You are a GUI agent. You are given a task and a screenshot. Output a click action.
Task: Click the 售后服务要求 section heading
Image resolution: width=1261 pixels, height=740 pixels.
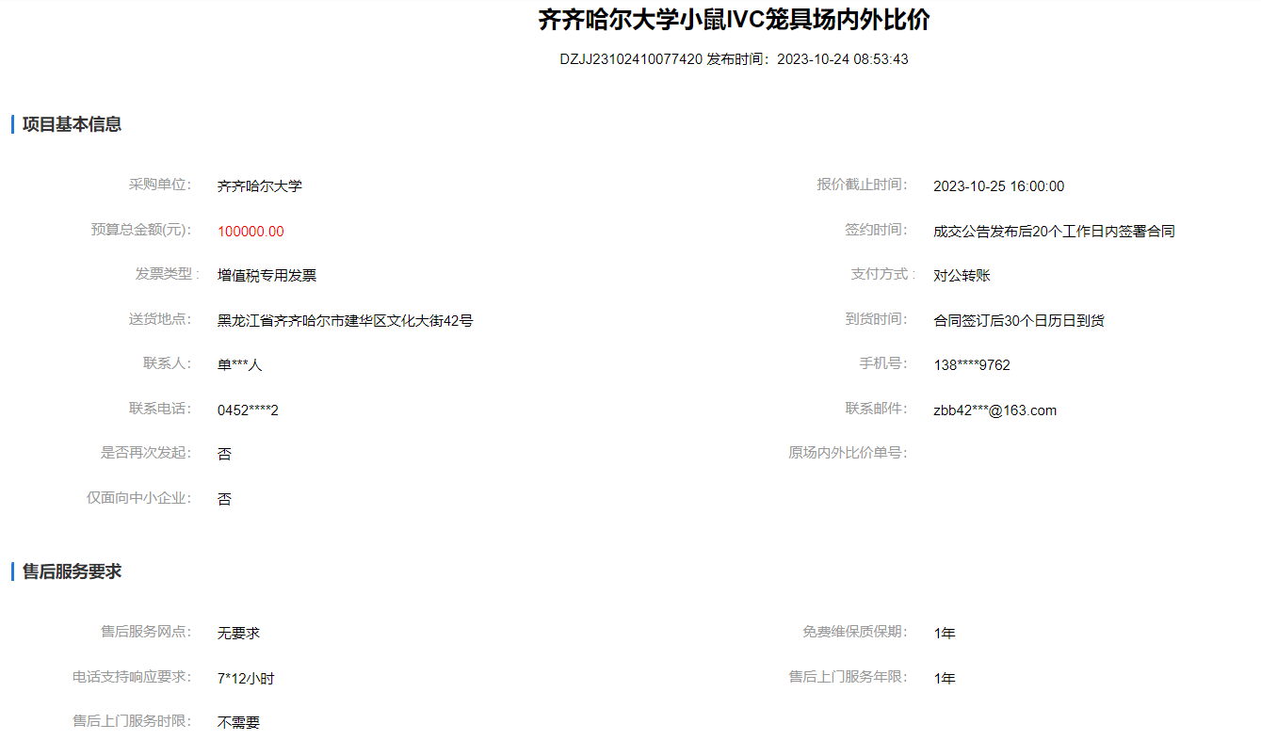click(72, 571)
